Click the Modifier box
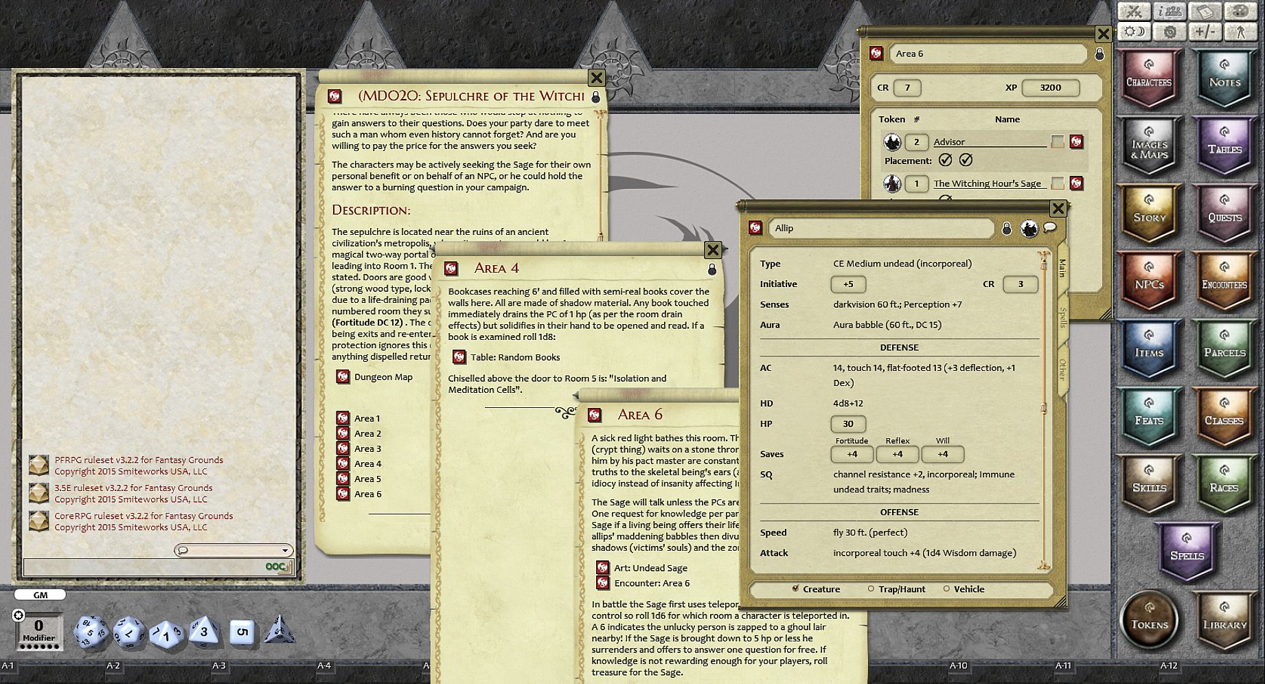1265x684 pixels. [x=38, y=630]
